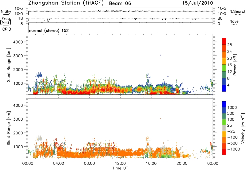Click the '500' label on velocity color bar
This screenshot has height=170, width=246.
[231, 114]
